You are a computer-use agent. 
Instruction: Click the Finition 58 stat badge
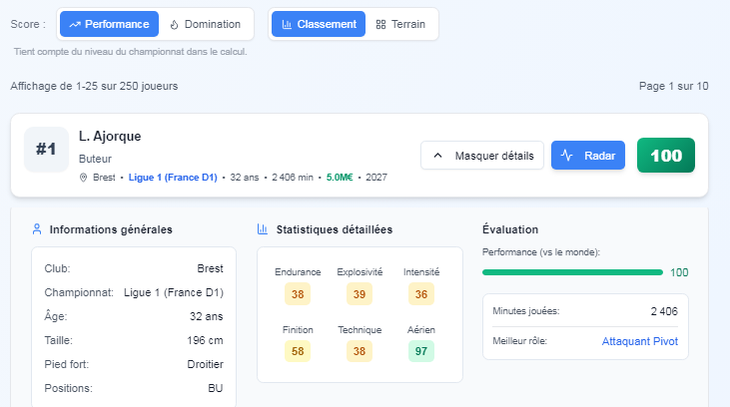pos(298,351)
